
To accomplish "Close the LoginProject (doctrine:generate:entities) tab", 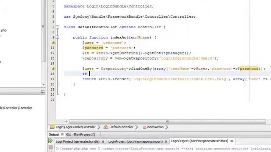I will [x=232, y=141].
